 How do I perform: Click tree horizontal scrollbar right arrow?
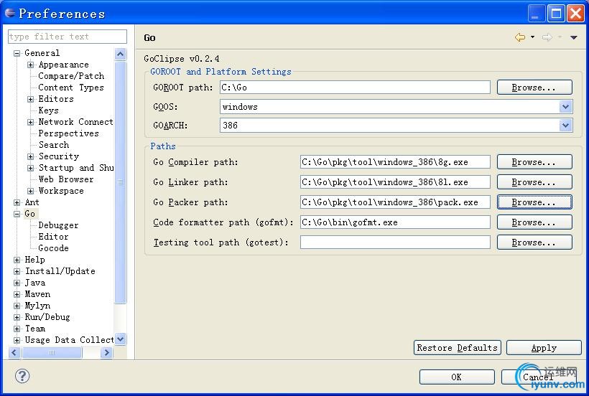[107, 352]
